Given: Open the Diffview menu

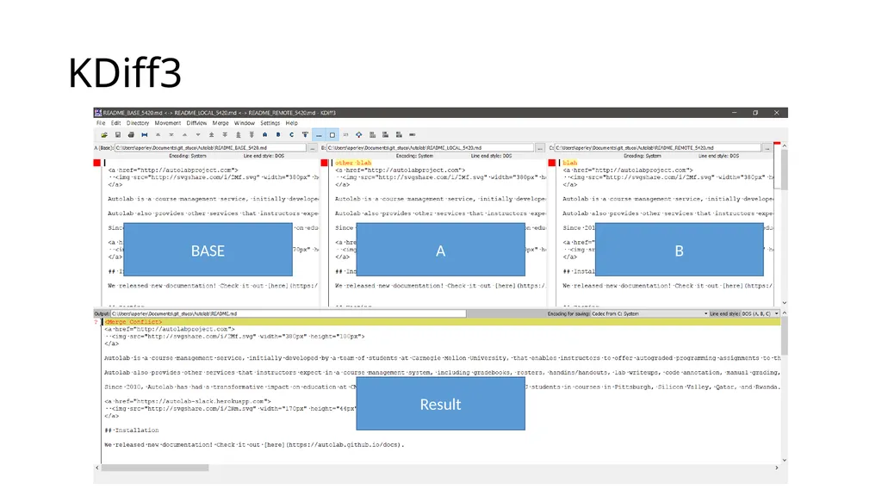Looking at the screenshot, I should click(x=197, y=122).
